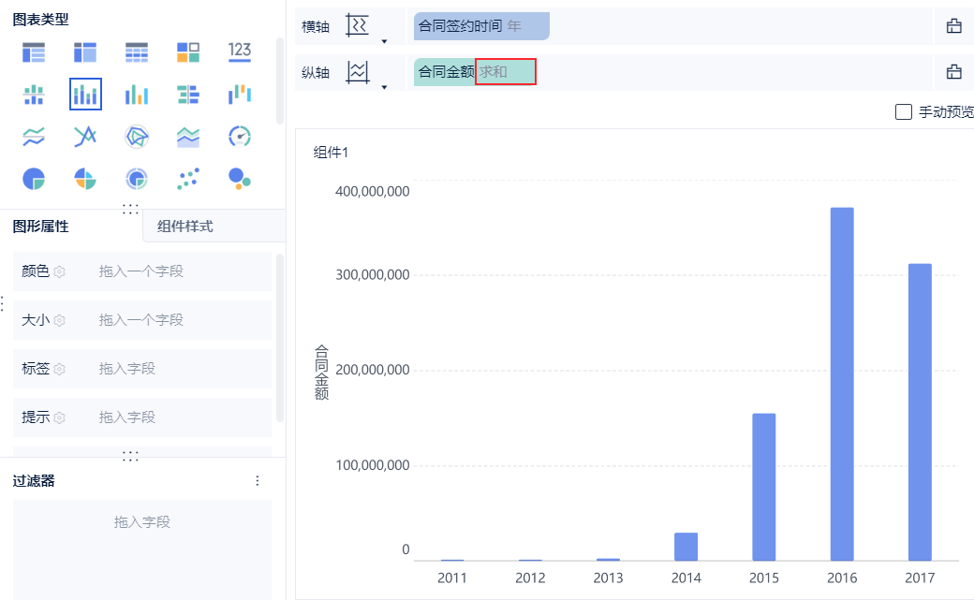Choose the radar chart type icon

pyautogui.click(x=137, y=137)
